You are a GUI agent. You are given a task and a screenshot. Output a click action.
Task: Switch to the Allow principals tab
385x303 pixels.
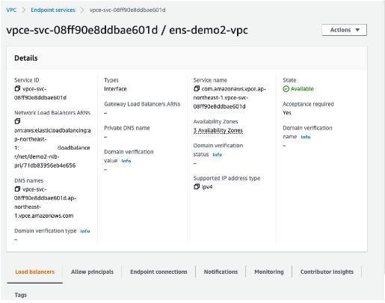(92, 272)
